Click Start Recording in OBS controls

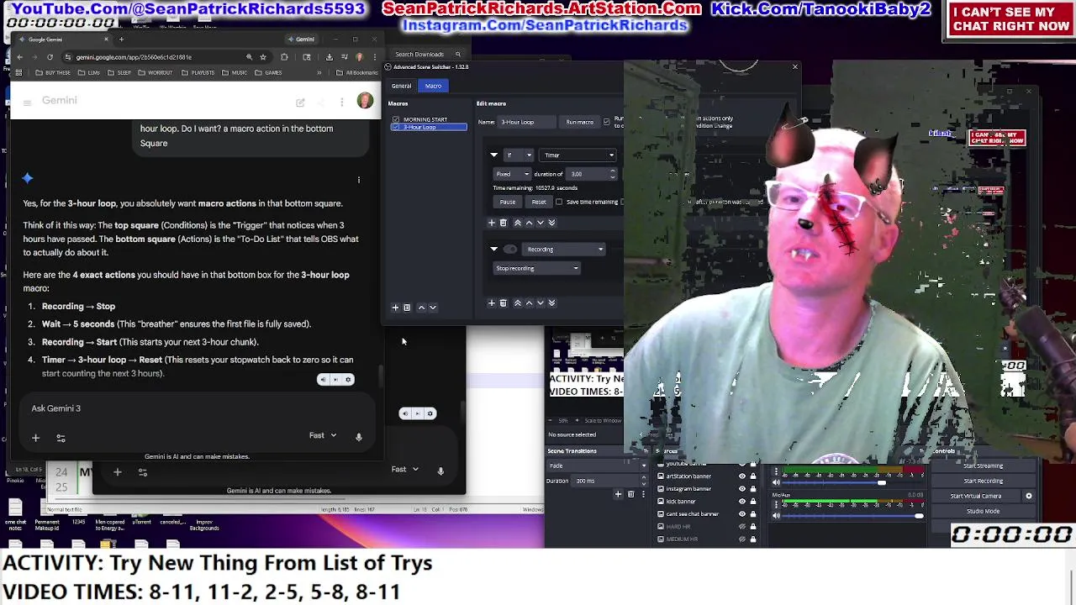click(983, 481)
